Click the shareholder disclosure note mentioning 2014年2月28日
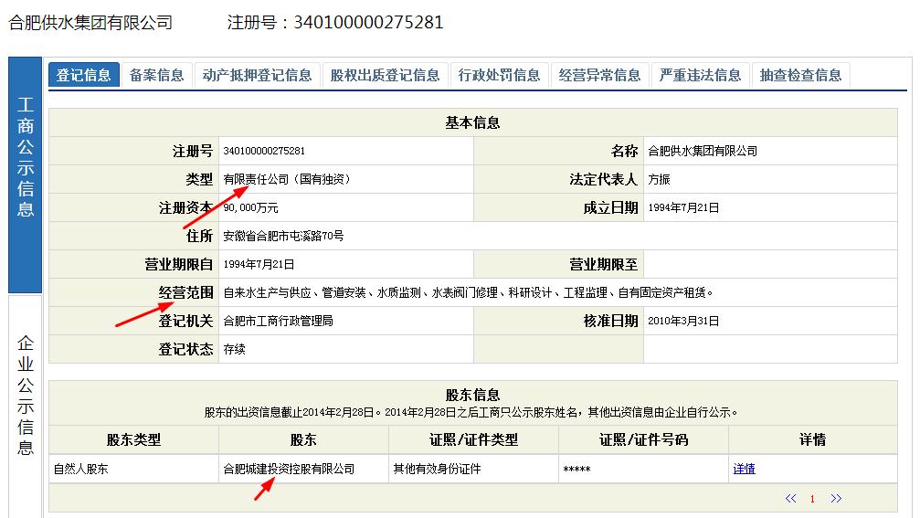This screenshot has width=920, height=518. (471, 412)
